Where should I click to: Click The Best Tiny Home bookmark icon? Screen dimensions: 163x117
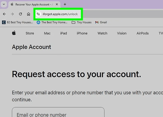[x=38, y=22]
